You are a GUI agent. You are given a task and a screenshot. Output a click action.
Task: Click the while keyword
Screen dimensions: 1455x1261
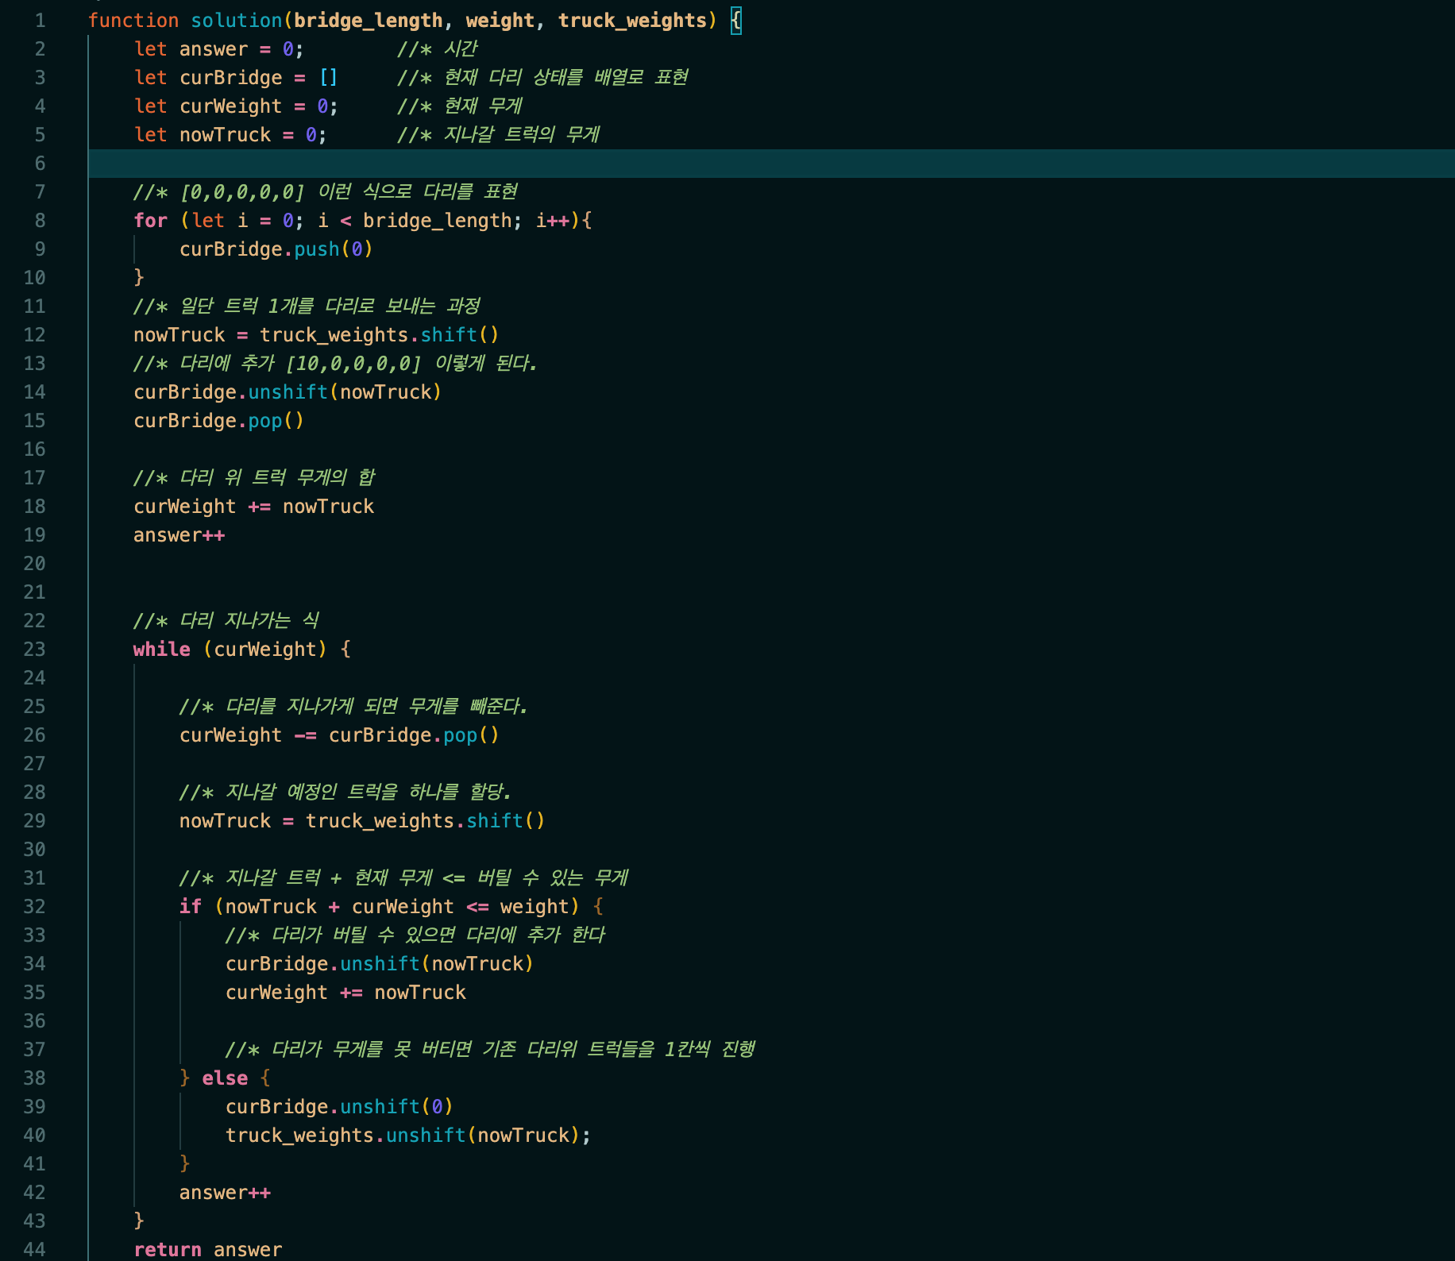coord(161,650)
